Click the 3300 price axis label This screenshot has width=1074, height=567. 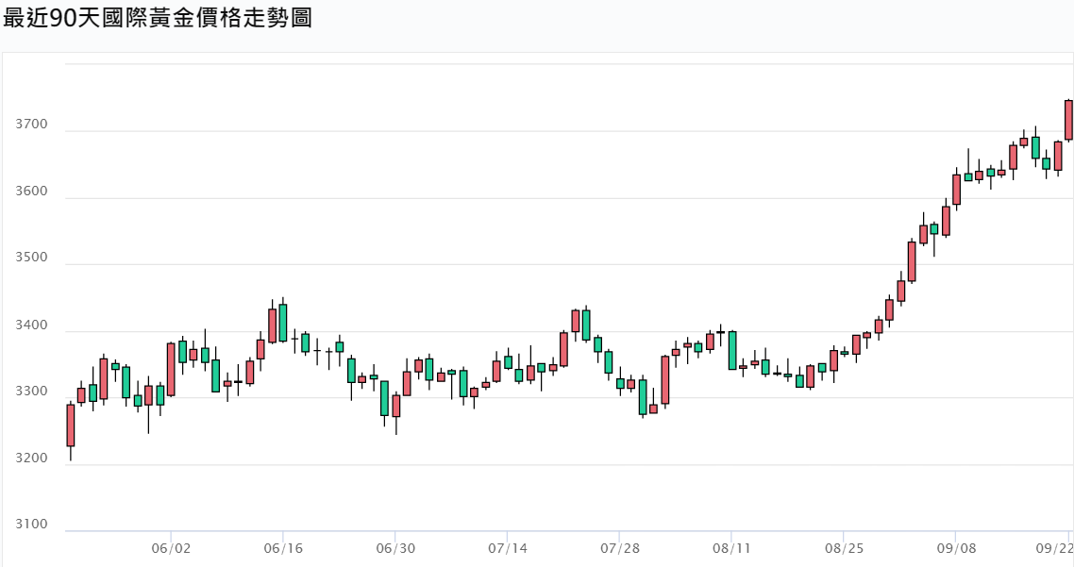31,392
